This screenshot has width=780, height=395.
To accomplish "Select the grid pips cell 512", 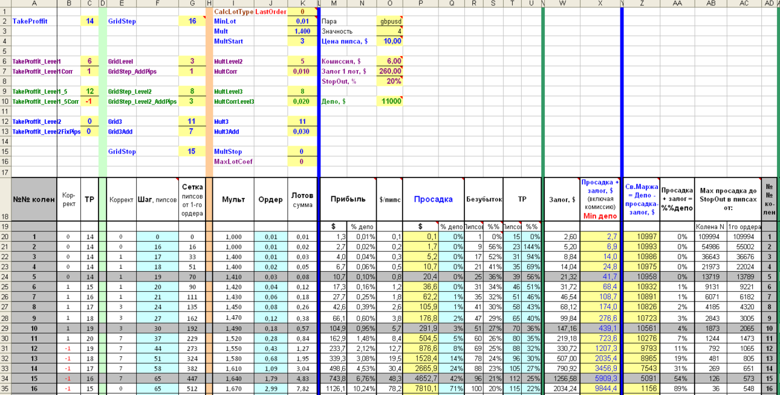I will tap(192, 388).
